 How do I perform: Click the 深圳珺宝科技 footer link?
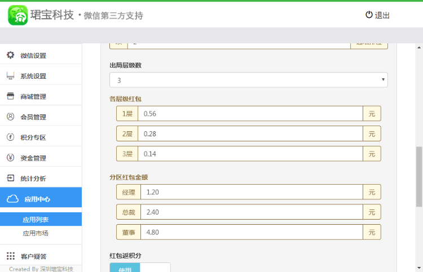56,269
